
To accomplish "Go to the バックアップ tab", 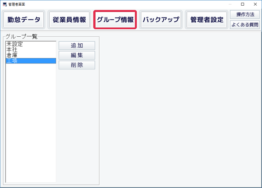I will click(161, 20).
